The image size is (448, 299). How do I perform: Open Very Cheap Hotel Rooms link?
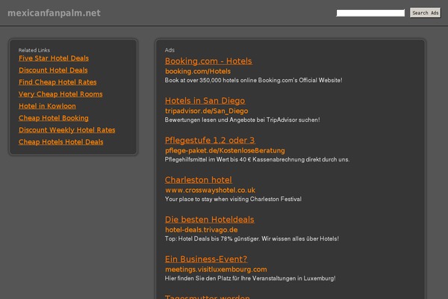60,94
